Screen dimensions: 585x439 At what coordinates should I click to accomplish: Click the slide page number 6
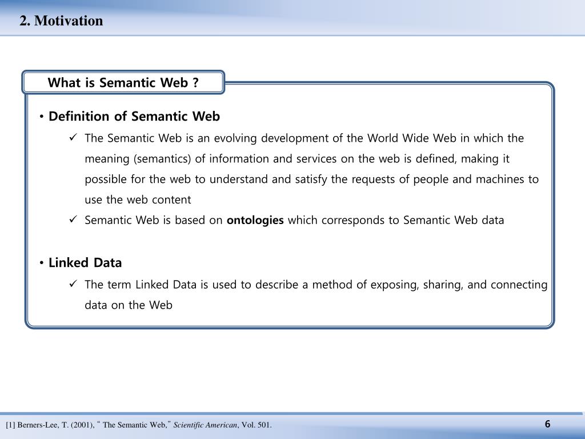pos(547,424)
